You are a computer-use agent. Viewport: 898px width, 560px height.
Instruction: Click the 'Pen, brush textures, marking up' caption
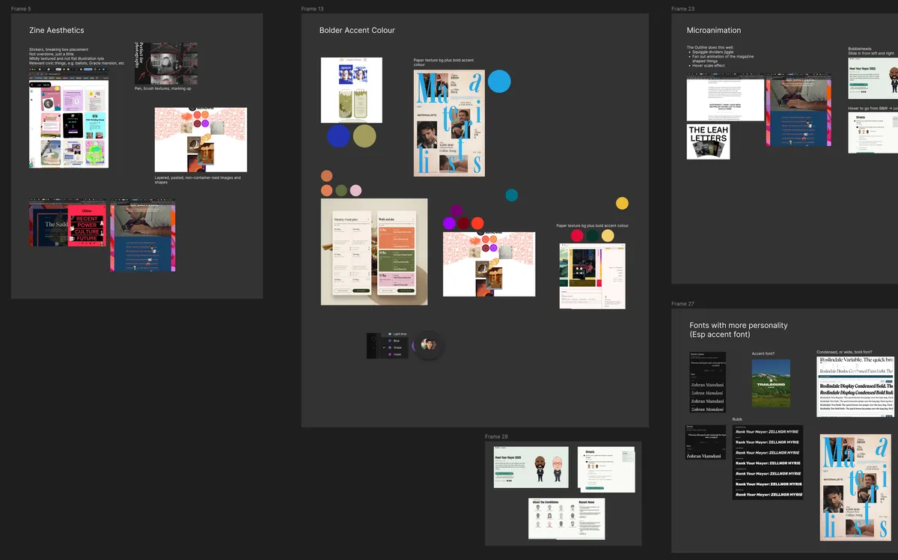click(162, 88)
